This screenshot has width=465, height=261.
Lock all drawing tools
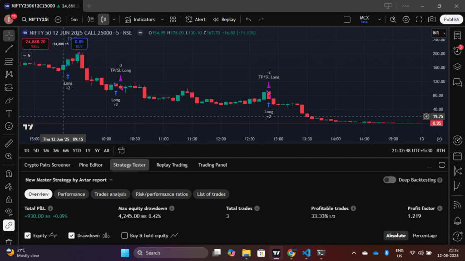(x=9, y=199)
